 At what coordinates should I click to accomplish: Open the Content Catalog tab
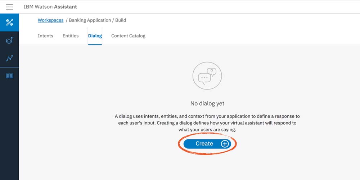click(128, 36)
